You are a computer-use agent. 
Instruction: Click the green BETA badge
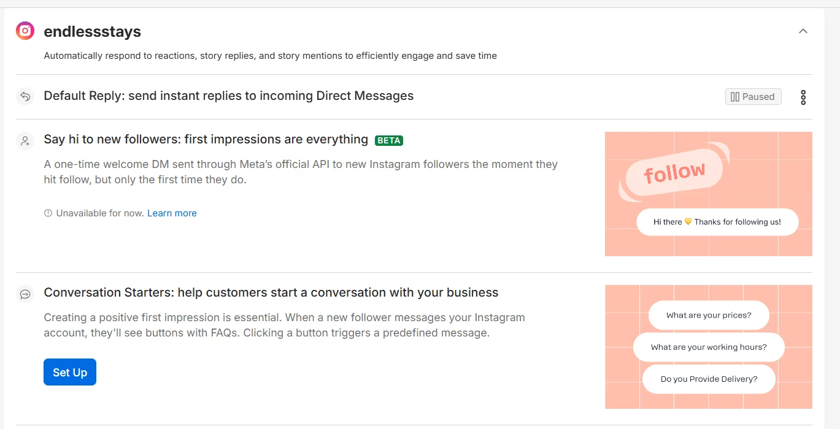(389, 140)
